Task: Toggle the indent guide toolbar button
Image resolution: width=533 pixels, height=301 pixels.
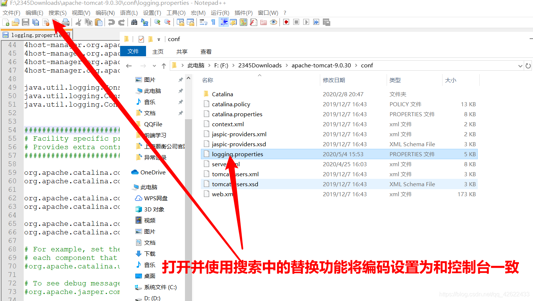Action: coord(224,22)
